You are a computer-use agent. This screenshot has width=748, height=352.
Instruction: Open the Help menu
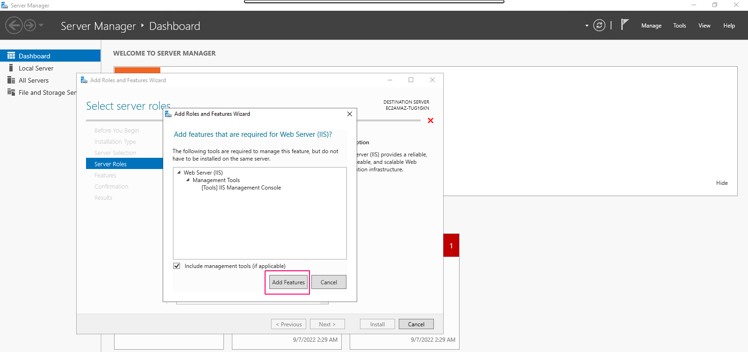tap(729, 26)
